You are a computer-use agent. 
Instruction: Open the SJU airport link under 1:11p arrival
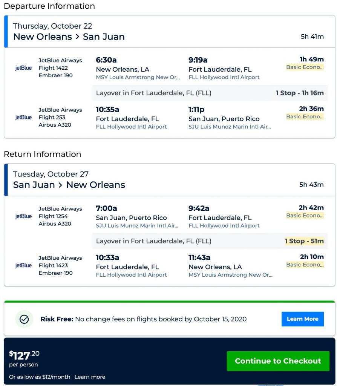(230, 127)
